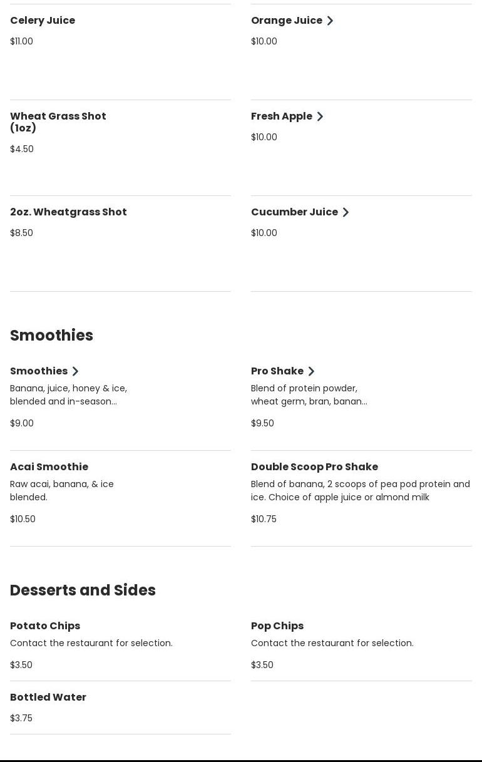Viewport: 482px width, 762px height.
Task: Open the Acai Smoothie item
Action: click(x=49, y=467)
